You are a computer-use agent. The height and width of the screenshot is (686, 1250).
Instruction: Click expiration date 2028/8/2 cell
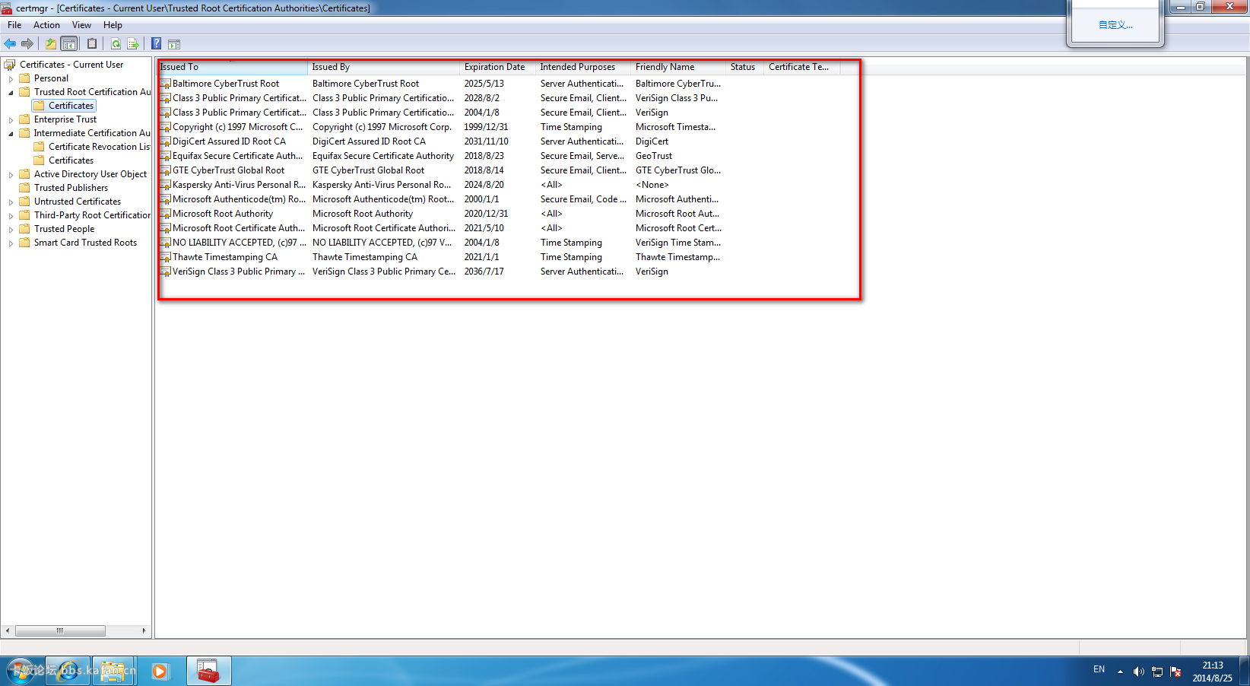click(x=482, y=98)
